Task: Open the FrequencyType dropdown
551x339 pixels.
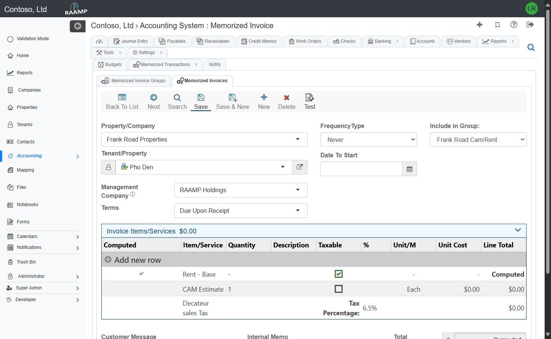Action: pyautogui.click(x=368, y=140)
